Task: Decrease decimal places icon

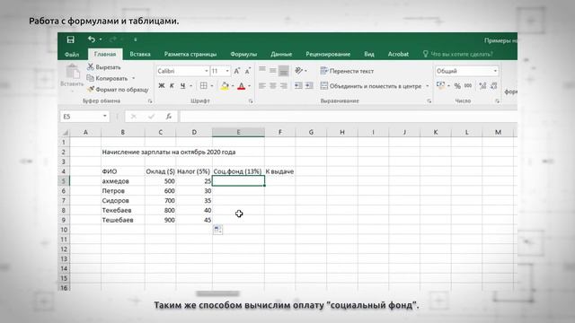Action: [x=493, y=86]
